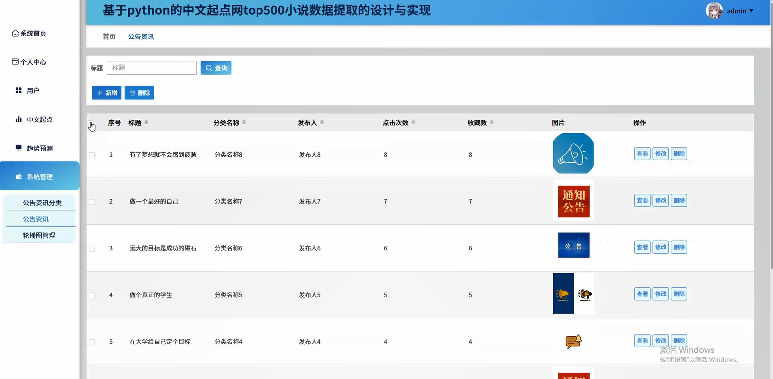The height and width of the screenshot is (379, 773).
Task: Select 轮播图管理 submenu item
Action: (x=39, y=235)
